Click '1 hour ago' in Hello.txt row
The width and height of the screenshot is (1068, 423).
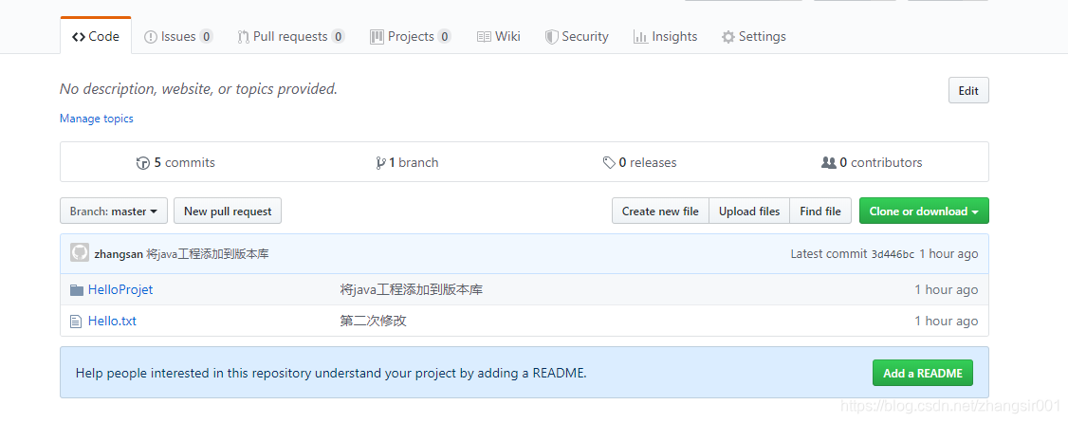pyautogui.click(x=946, y=321)
